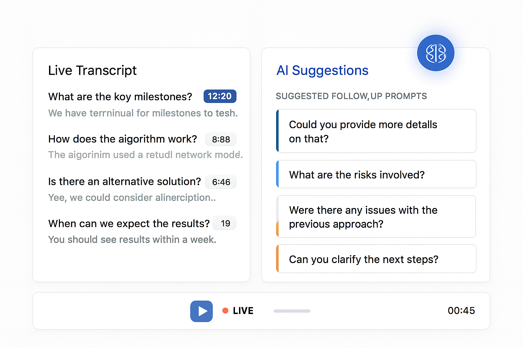Click the red LIVE indicator dot
Viewport: 523px width, 348px height.
(x=225, y=311)
